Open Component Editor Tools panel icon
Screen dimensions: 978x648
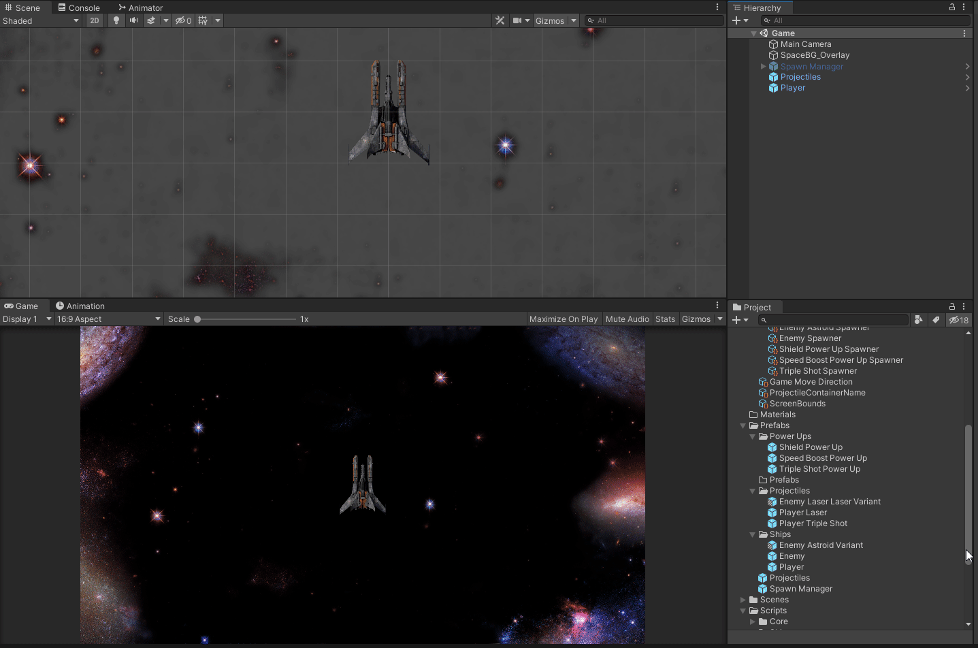pos(500,20)
